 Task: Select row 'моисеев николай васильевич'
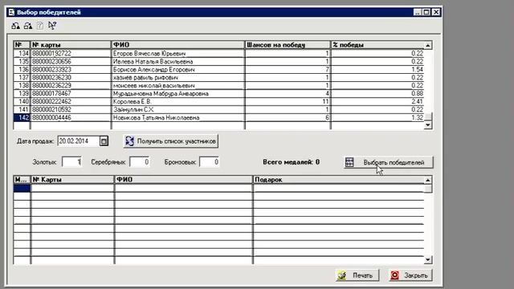pyautogui.click(x=218, y=86)
